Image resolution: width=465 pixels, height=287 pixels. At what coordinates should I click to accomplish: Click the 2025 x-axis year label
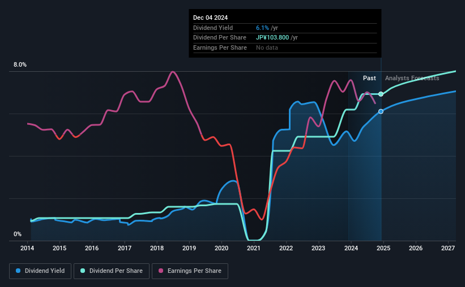383,248
